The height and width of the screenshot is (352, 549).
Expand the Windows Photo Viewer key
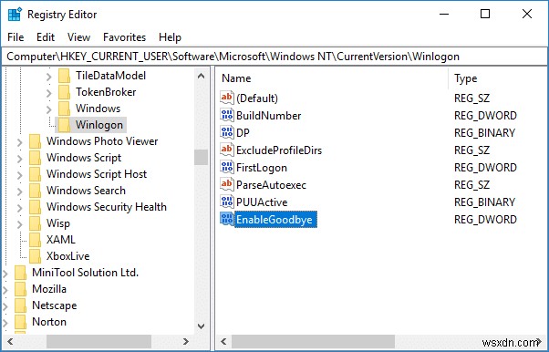coord(20,142)
